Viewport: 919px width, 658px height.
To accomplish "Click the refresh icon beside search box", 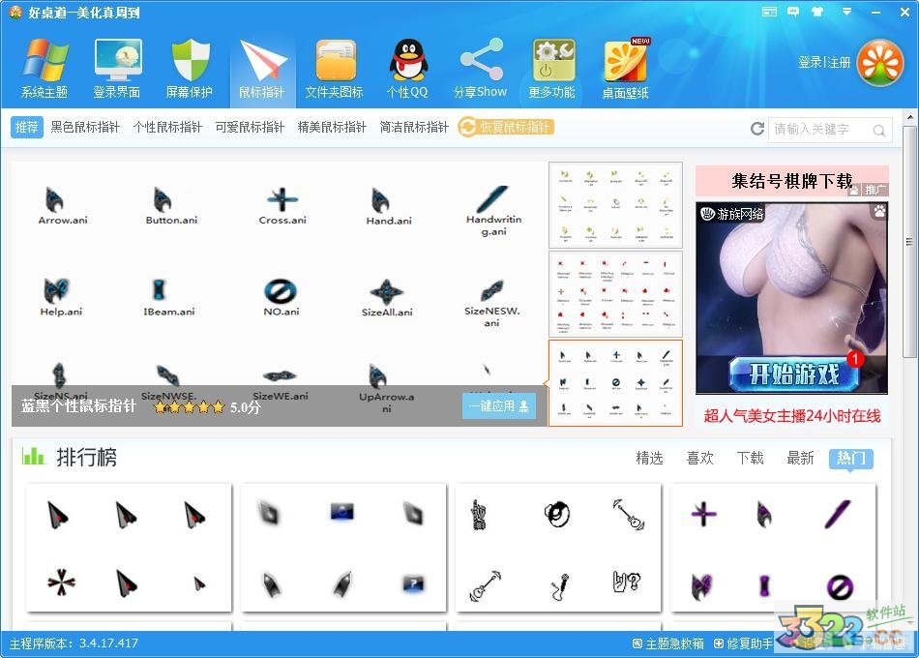I will click(x=757, y=129).
